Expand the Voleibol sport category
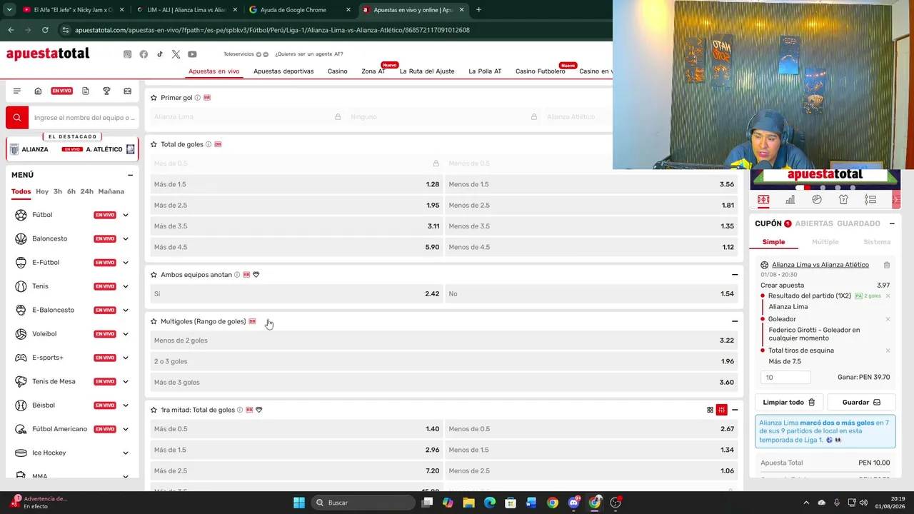 click(126, 334)
